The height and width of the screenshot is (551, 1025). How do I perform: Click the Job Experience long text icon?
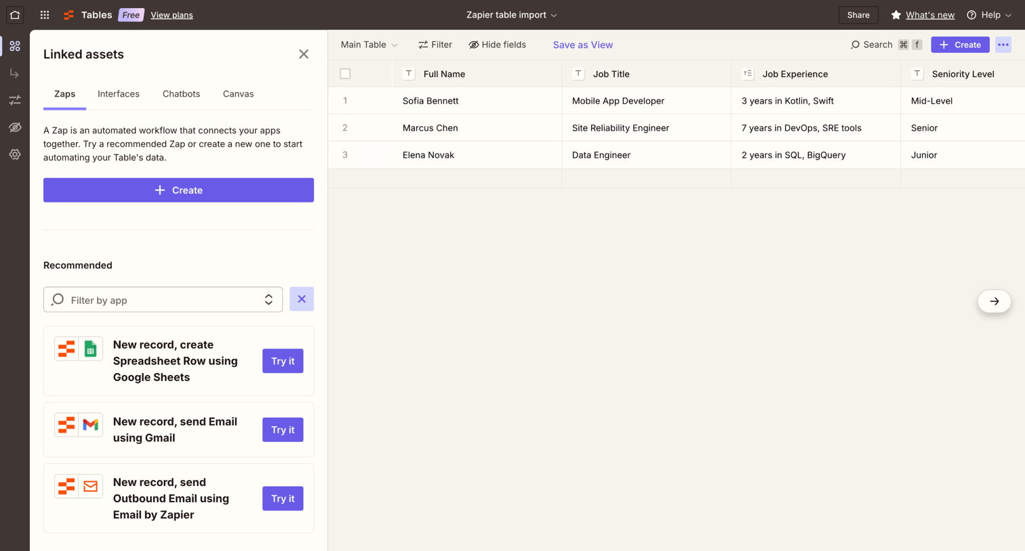pos(748,74)
